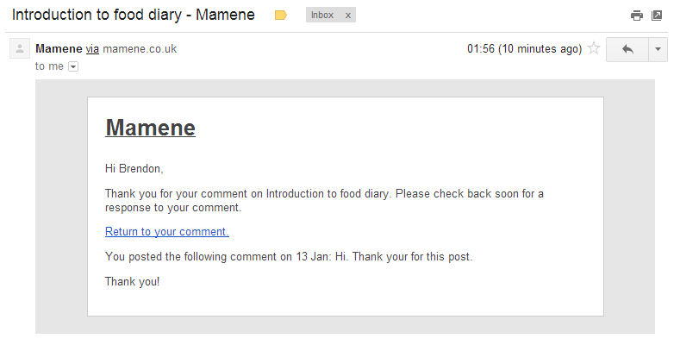Select the Inbox label tag

(x=322, y=16)
